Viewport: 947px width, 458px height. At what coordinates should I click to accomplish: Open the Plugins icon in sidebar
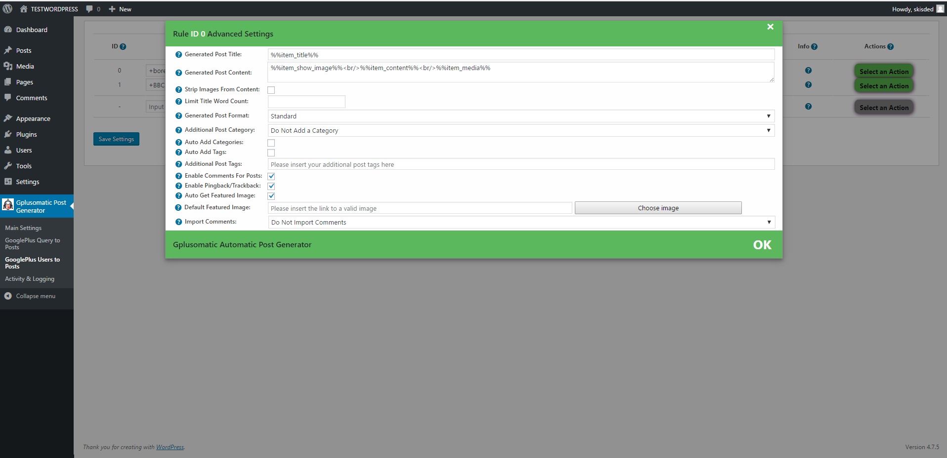click(8, 134)
